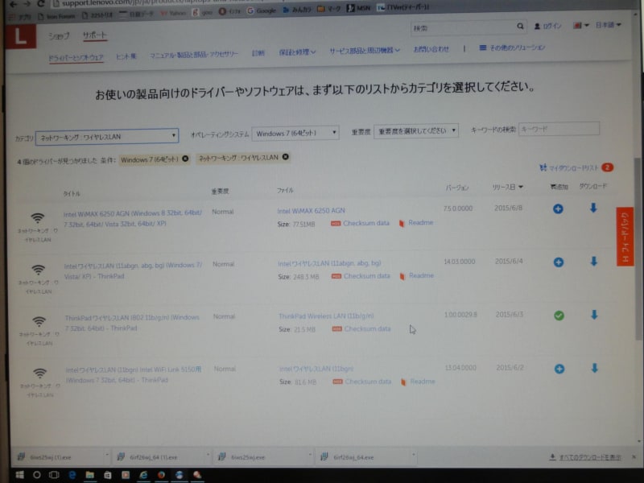Open Windows Start button
This screenshot has height=483, width=644.
[19, 475]
